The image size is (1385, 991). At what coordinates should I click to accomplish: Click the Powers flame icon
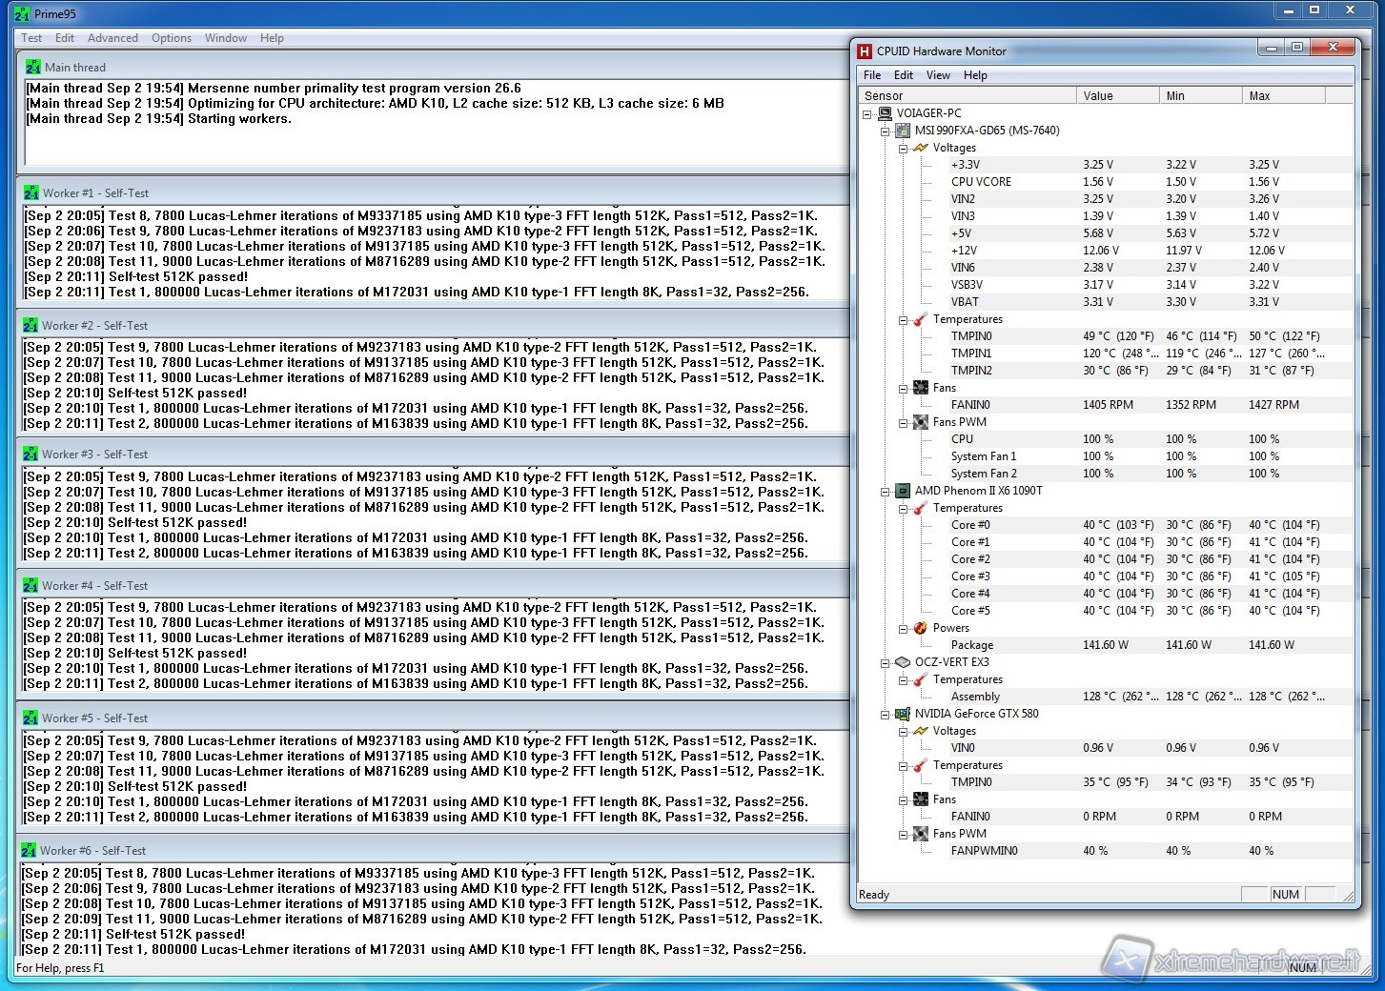point(920,628)
